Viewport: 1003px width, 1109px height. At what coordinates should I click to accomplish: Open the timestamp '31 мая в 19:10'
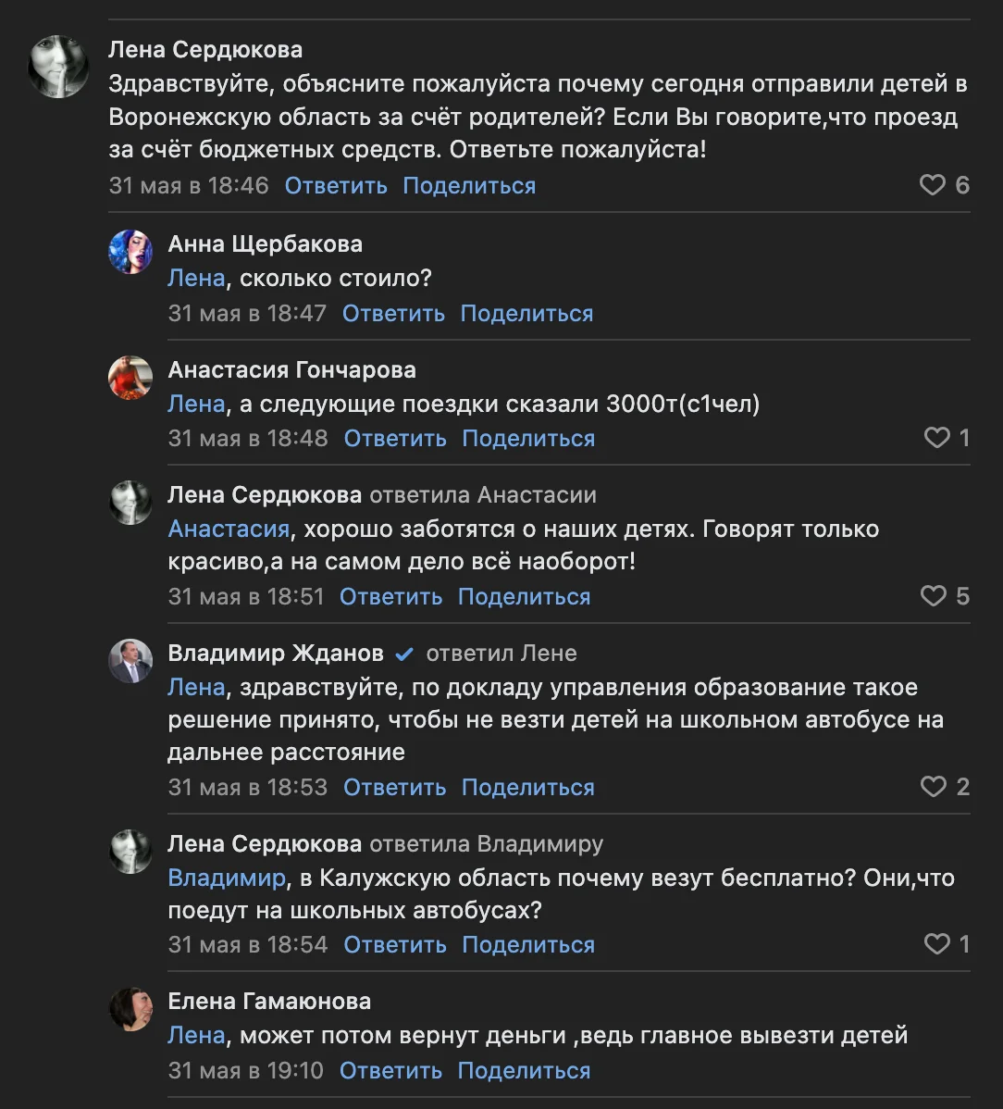(x=245, y=1071)
